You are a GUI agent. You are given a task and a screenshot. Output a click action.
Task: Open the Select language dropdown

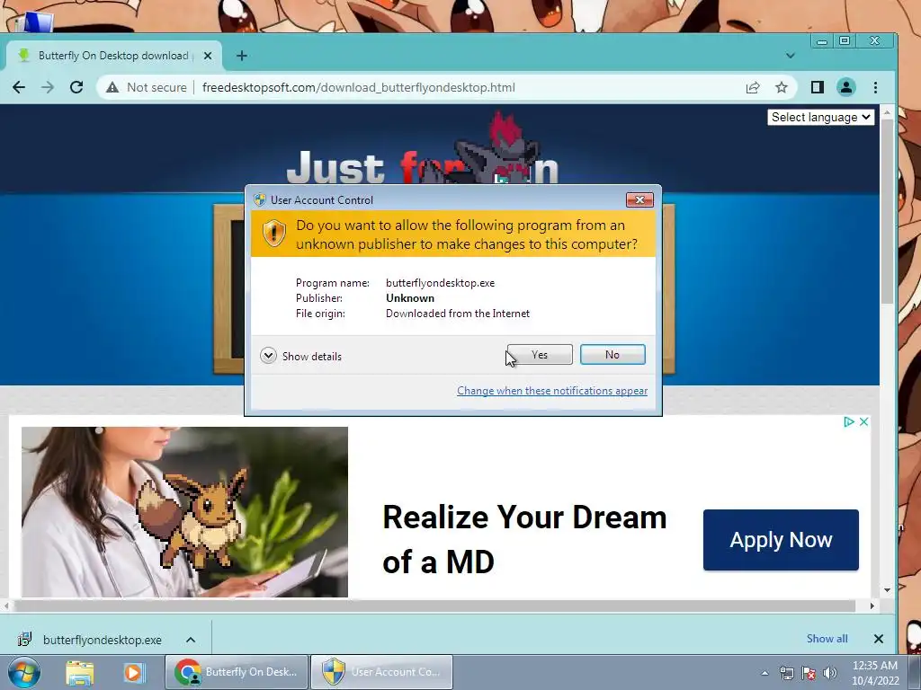click(x=820, y=118)
